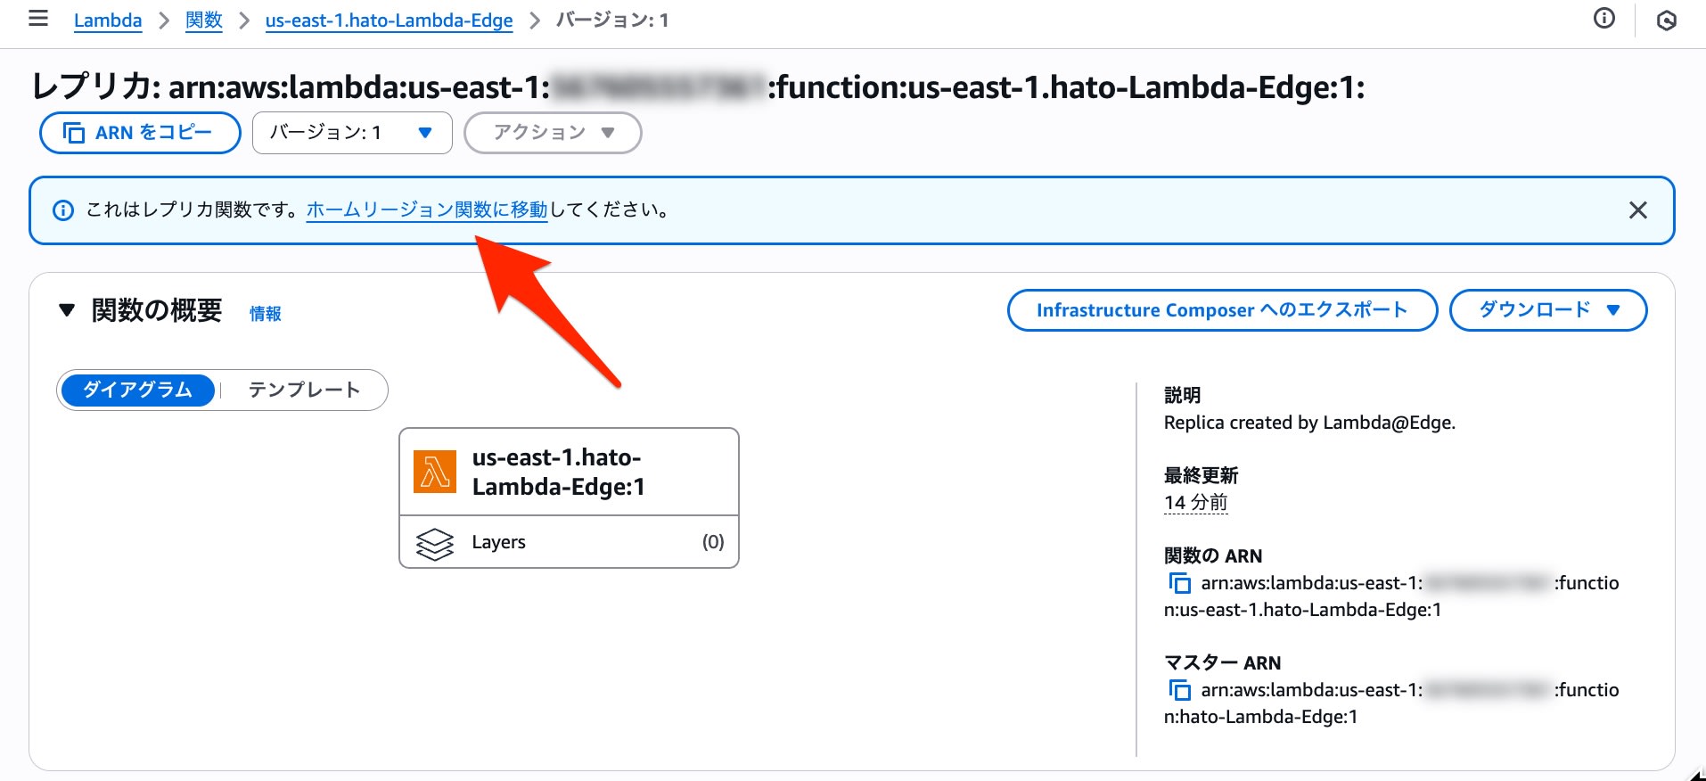Click the info icon in the replica banner
This screenshot has height=781, width=1706.
click(63, 210)
